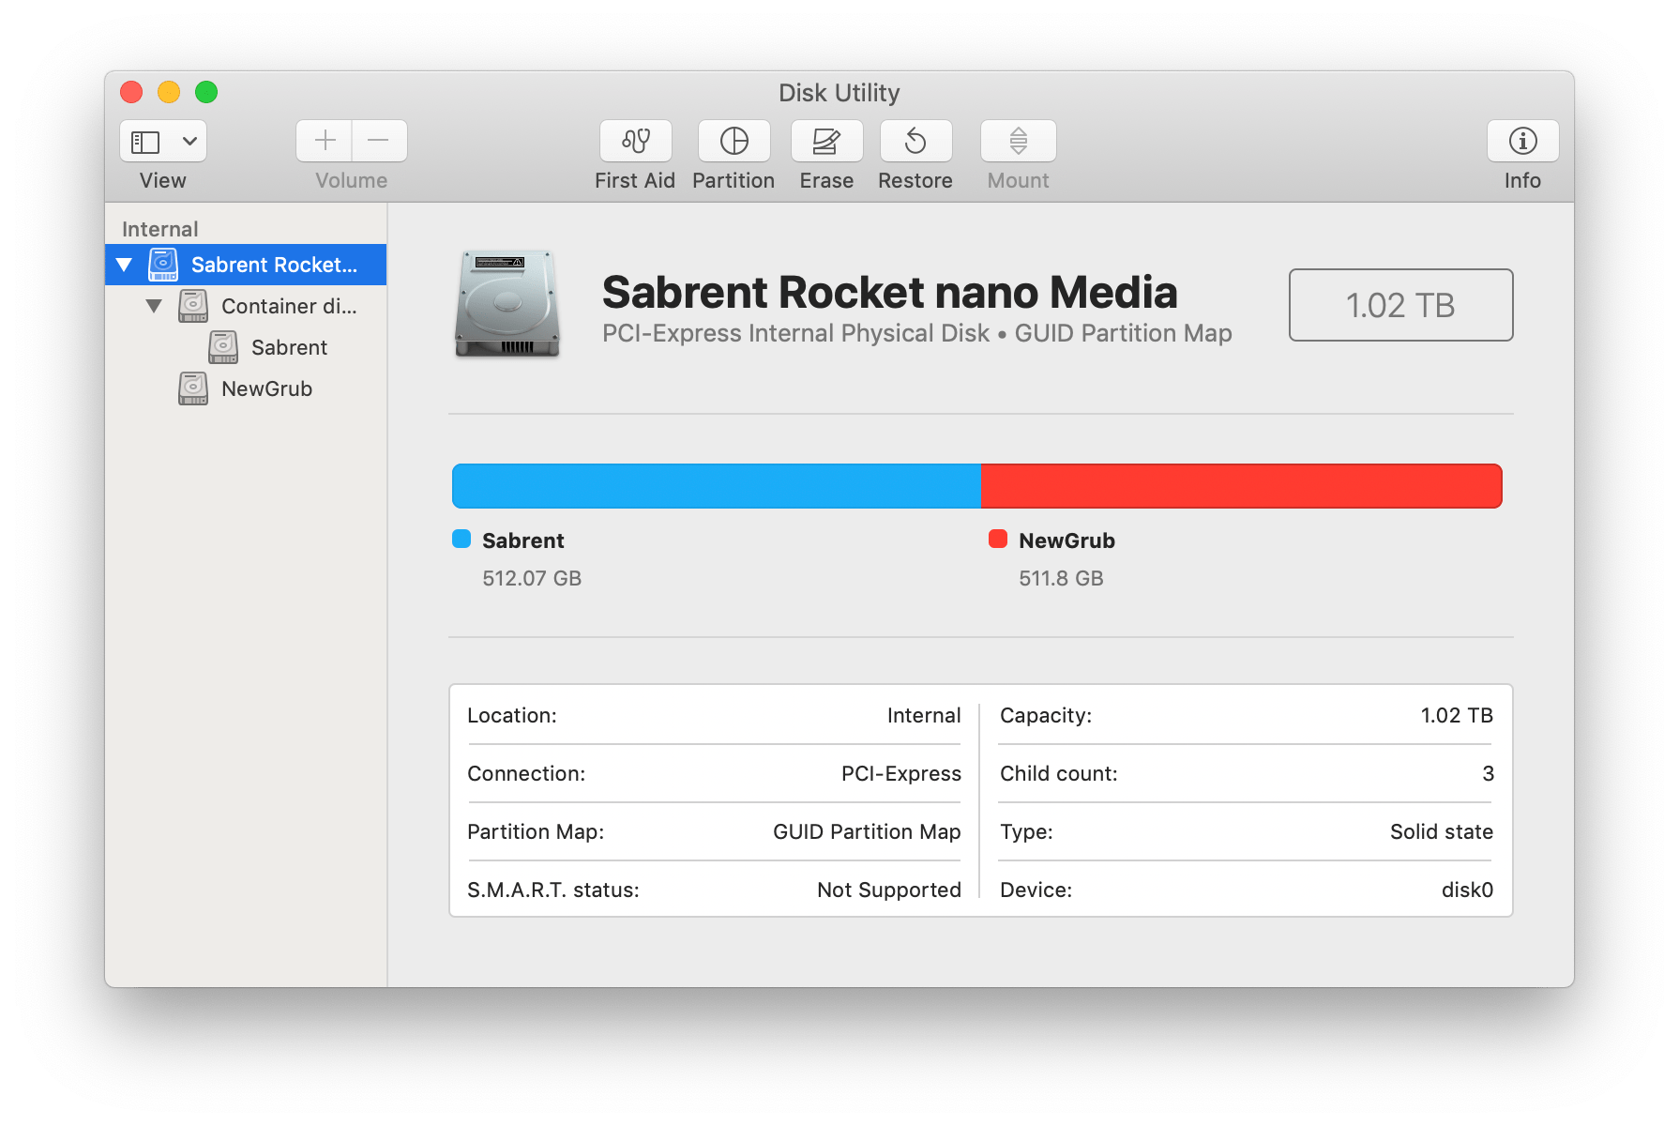Viewport: 1679px width, 1126px height.
Task: Collapse the Sabrent Rocket disk triangle
Action: click(124, 266)
